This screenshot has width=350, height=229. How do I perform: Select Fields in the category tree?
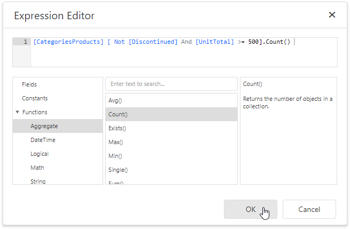pos(29,84)
